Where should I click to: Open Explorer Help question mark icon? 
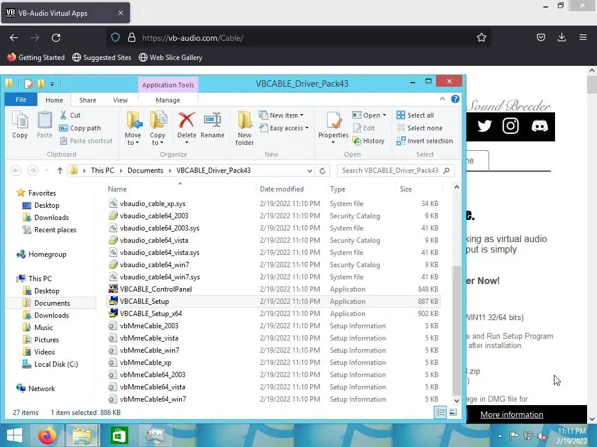[x=455, y=99]
